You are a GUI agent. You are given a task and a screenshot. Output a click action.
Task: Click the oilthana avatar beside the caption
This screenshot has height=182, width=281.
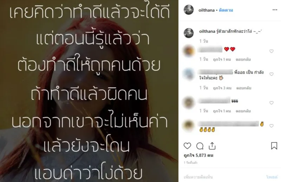tap(189, 33)
